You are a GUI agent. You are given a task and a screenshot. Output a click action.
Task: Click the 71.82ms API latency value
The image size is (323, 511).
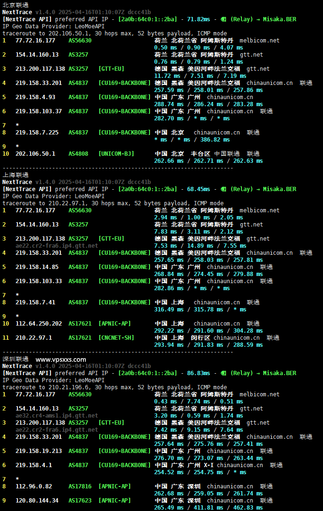[x=199, y=19]
